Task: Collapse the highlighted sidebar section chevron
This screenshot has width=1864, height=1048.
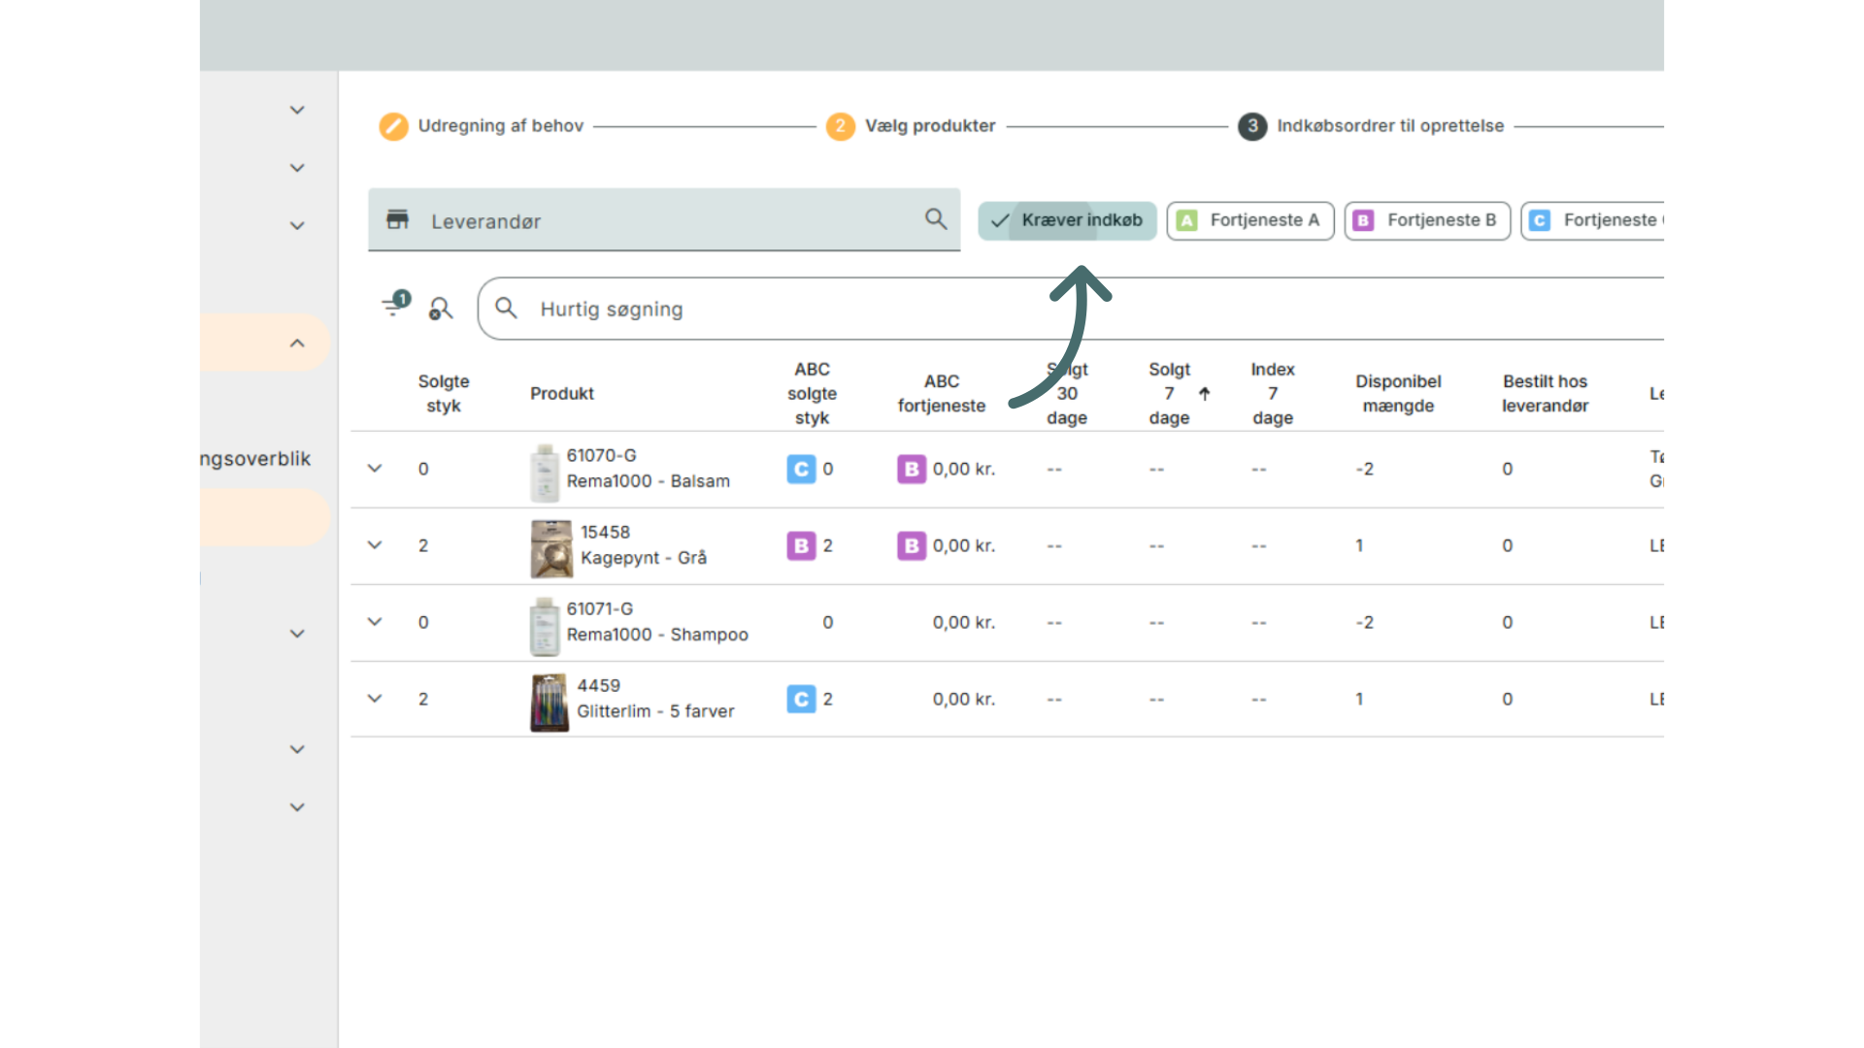Action: click(x=297, y=343)
